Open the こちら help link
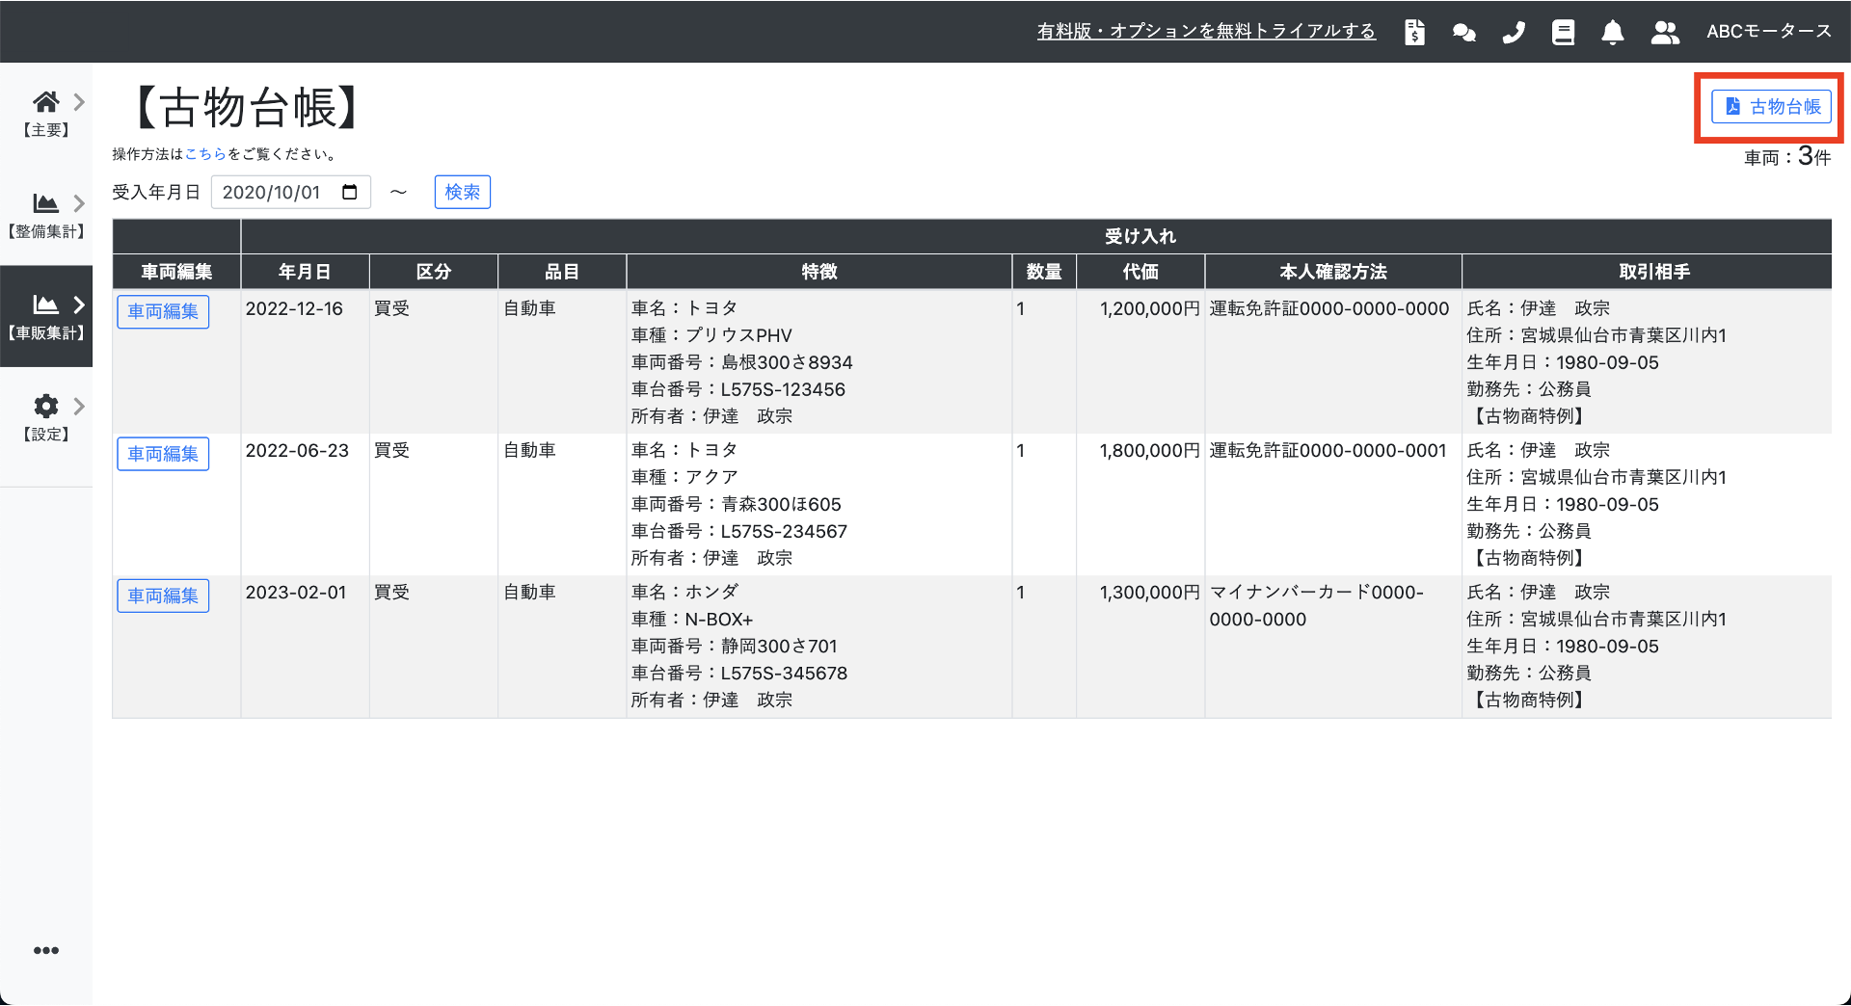 click(205, 154)
